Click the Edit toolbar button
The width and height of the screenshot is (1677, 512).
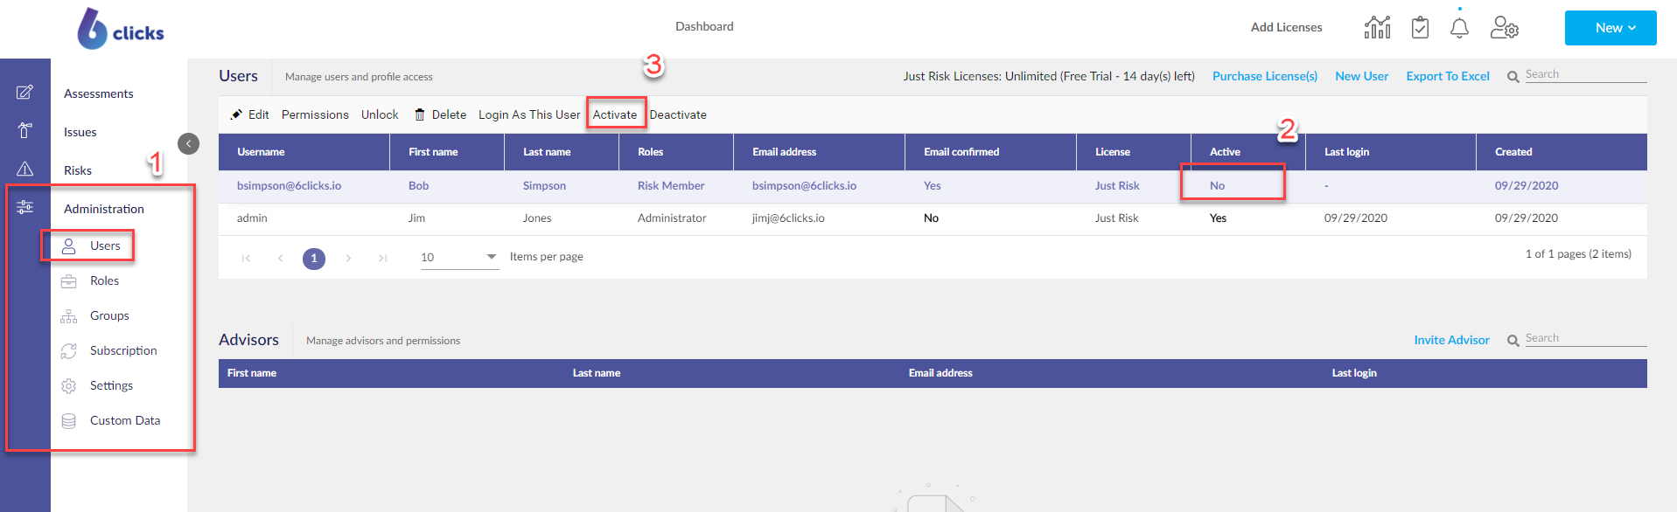249,114
